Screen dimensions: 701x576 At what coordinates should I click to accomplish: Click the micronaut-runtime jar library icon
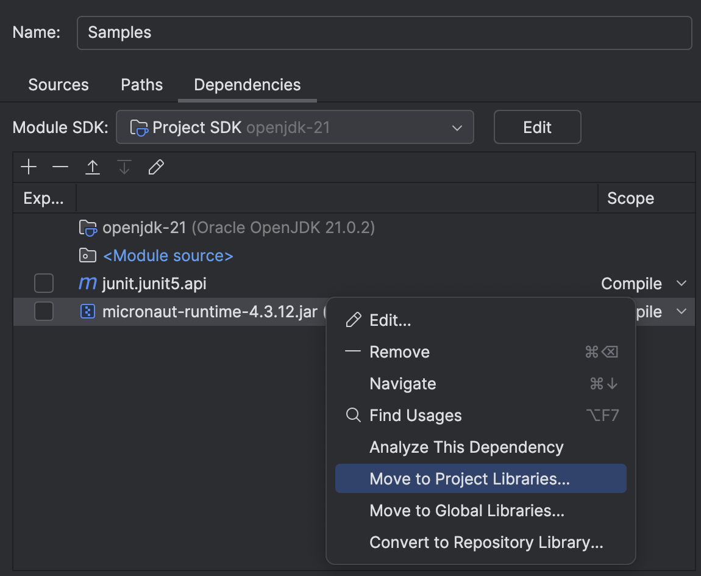pyautogui.click(x=87, y=311)
